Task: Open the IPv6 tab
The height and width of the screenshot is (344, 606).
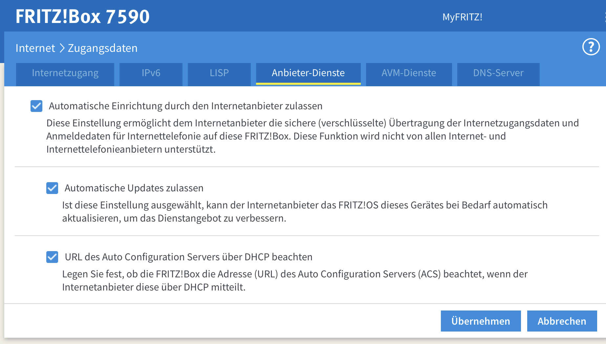Action: (x=151, y=74)
